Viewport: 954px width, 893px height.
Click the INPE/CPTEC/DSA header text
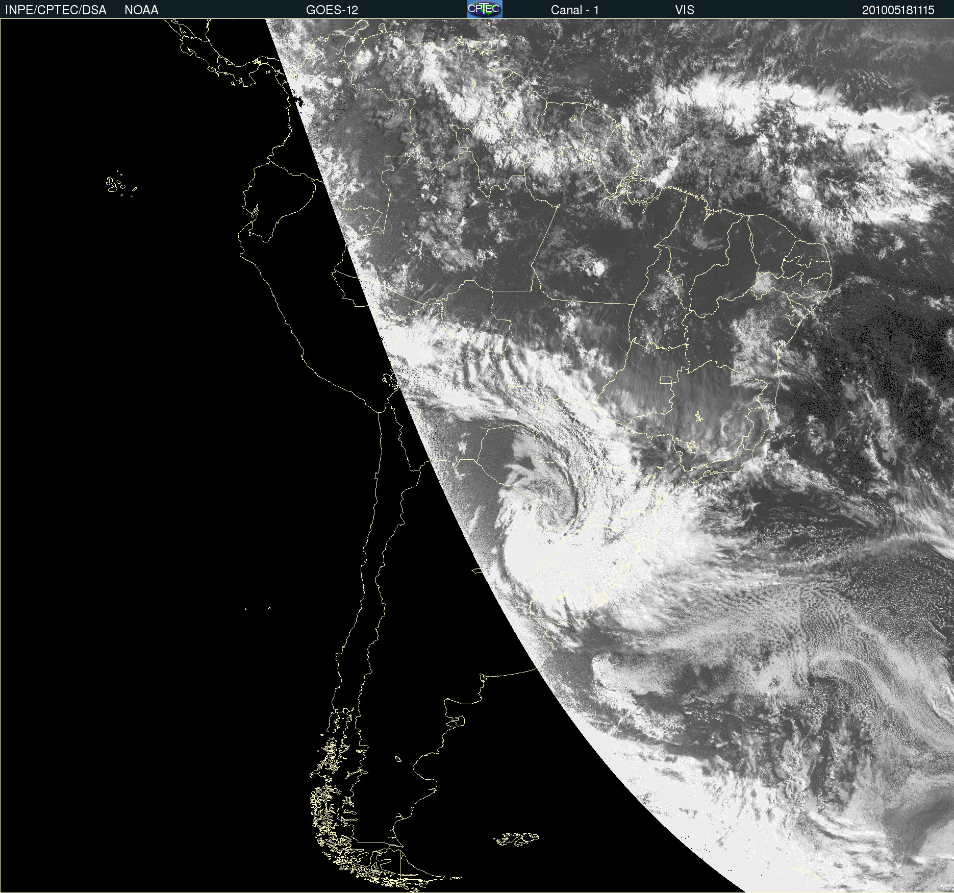tap(56, 10)
